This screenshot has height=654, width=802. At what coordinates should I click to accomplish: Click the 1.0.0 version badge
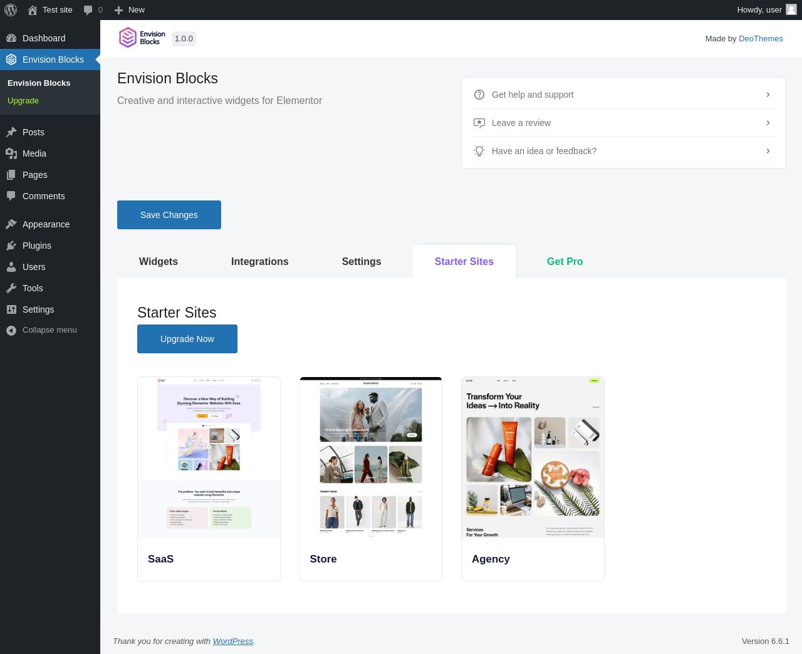click(x=184, y=39)
